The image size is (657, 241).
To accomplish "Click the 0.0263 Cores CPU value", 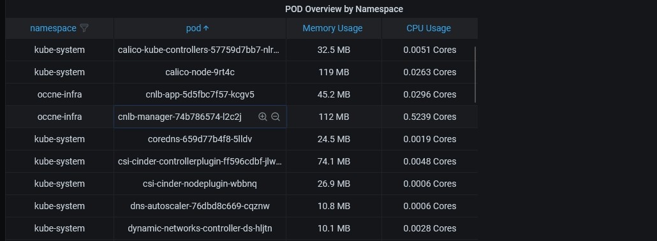I will click(429, 72).
